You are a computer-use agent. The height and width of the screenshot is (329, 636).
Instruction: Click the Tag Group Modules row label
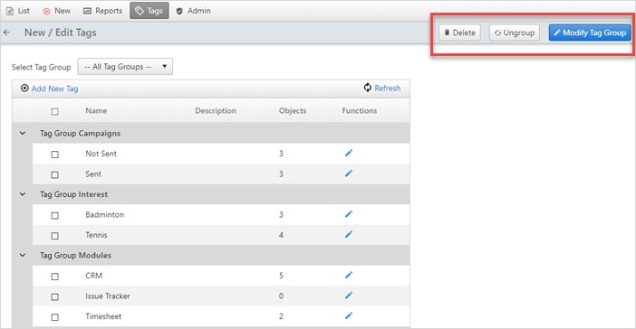point(75,256)
